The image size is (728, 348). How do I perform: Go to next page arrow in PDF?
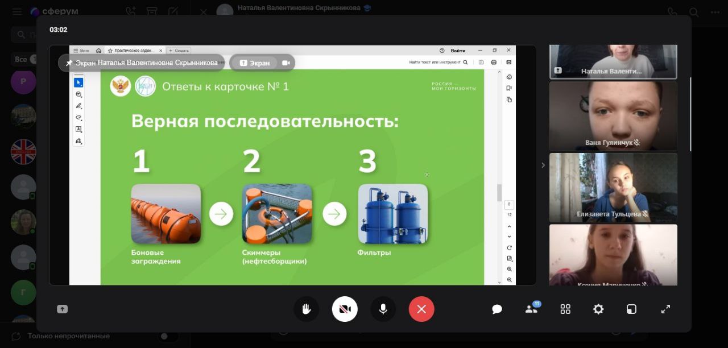click(509, 237)
